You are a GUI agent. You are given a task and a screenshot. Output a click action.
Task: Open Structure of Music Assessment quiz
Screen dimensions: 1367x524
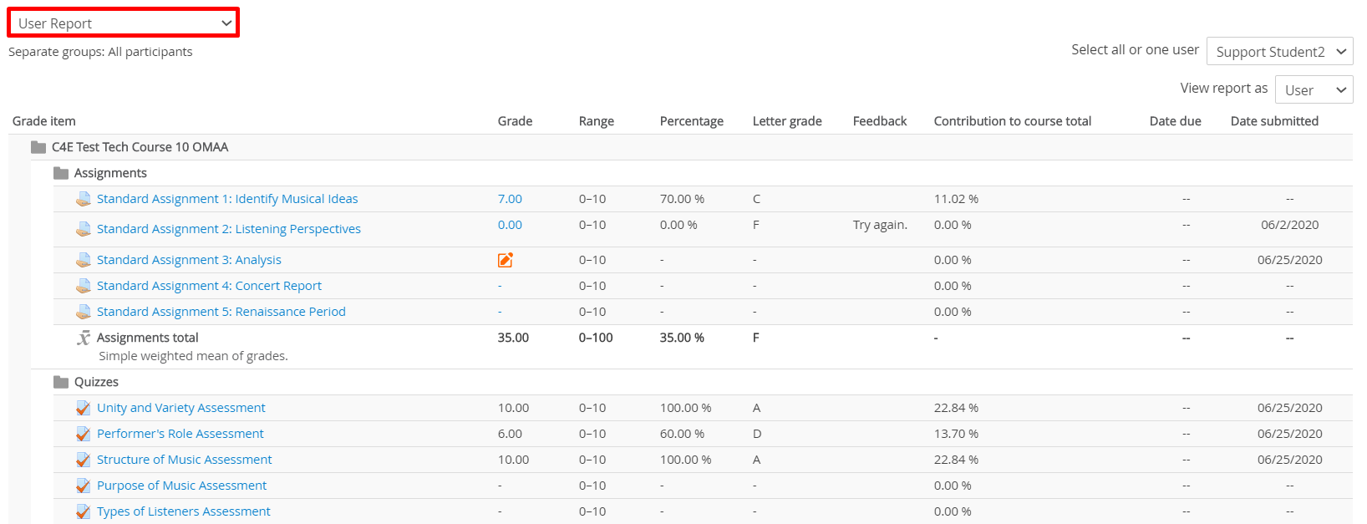[184, 460]
